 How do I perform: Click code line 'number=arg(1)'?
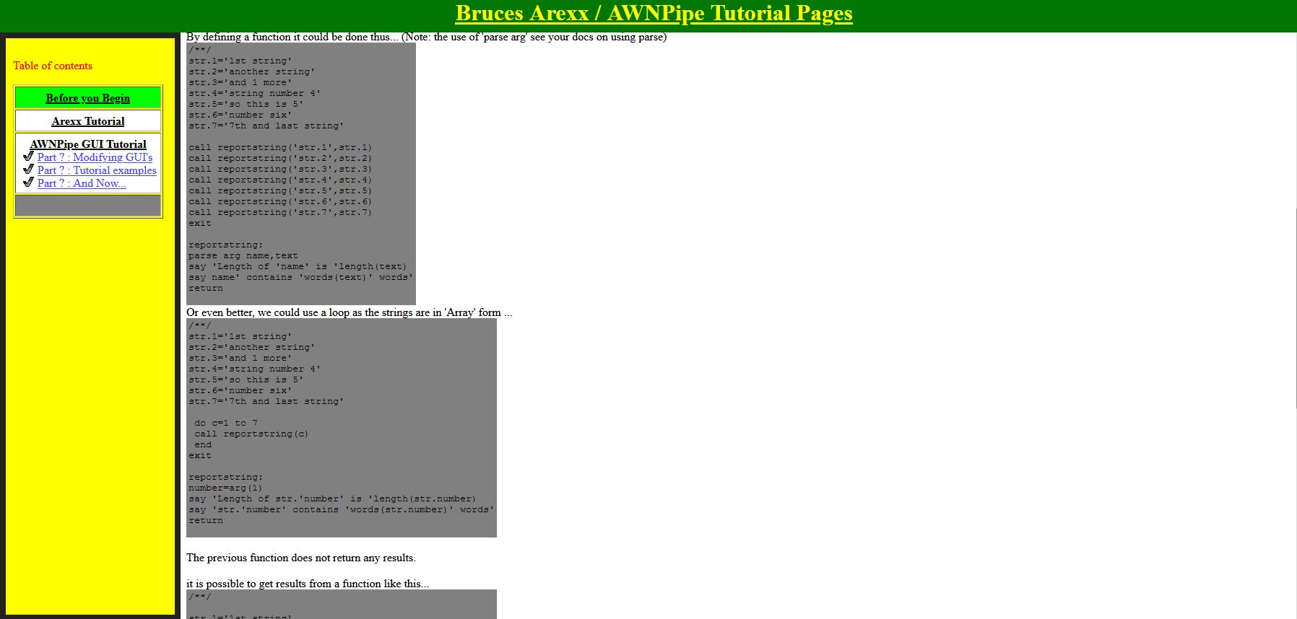pyautogui.click(x=225, y=488)
